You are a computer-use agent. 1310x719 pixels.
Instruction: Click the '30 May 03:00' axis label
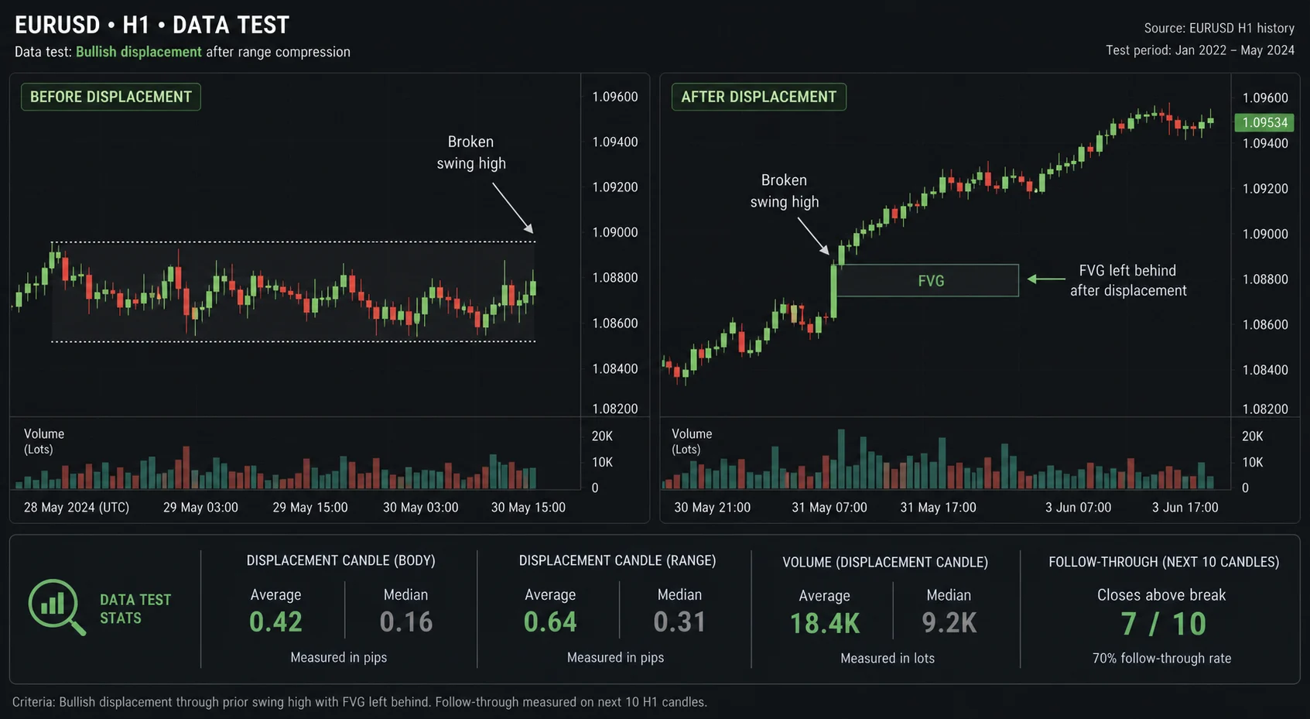(420, 508)
